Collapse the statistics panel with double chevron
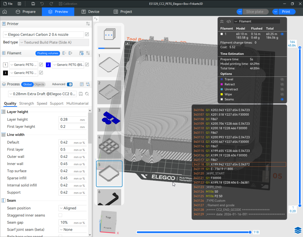This screenshot has width=303, height=237. 222,22
